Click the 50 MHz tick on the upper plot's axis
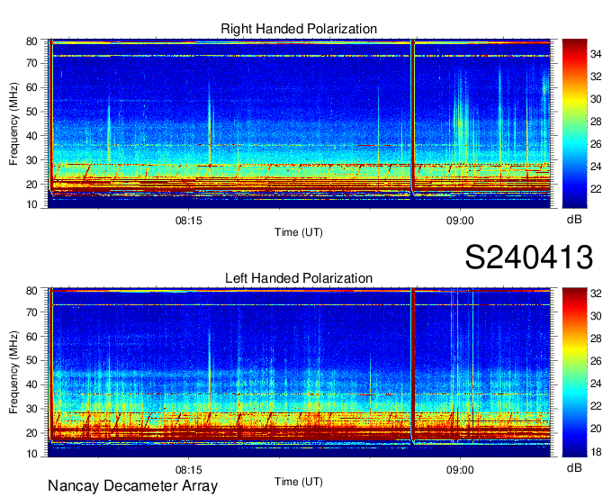The image size is (612, 497). pos(32,112)
